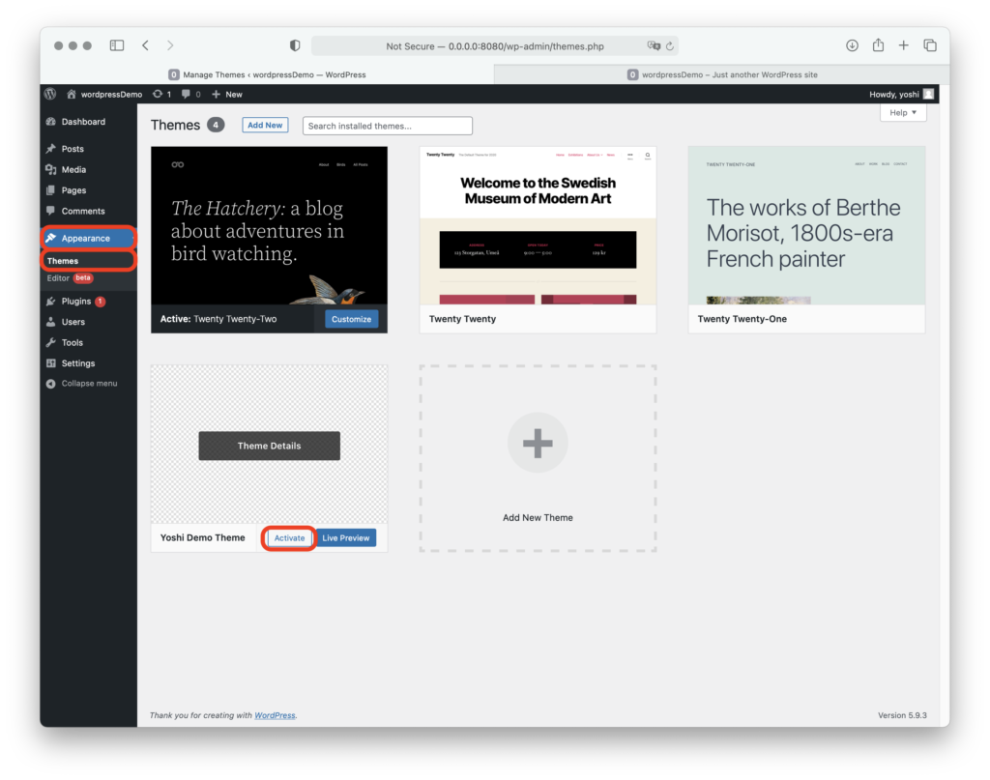Open comments bubble icon in admin bar
990x780 pixels.
tap(186, 94)
